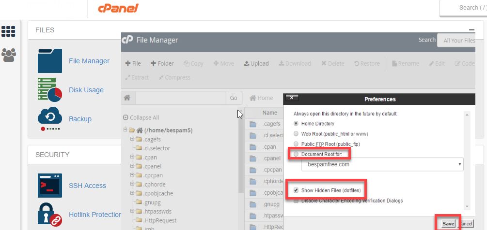Open the Disk Usage icon
The width and height of the screenshot is (487, 230).
point(50,90)
